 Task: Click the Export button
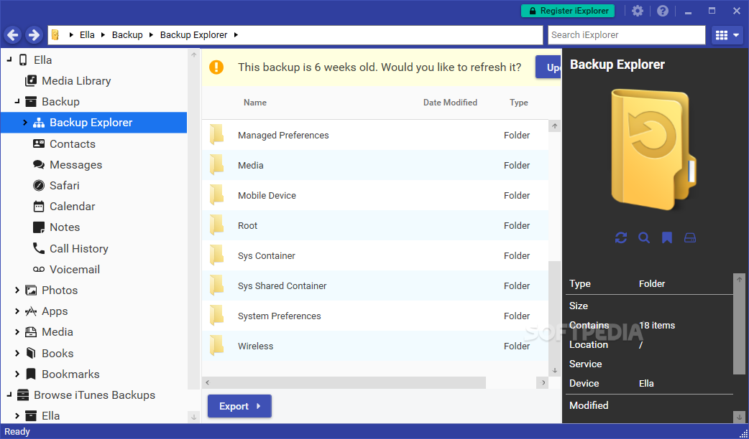239,406
